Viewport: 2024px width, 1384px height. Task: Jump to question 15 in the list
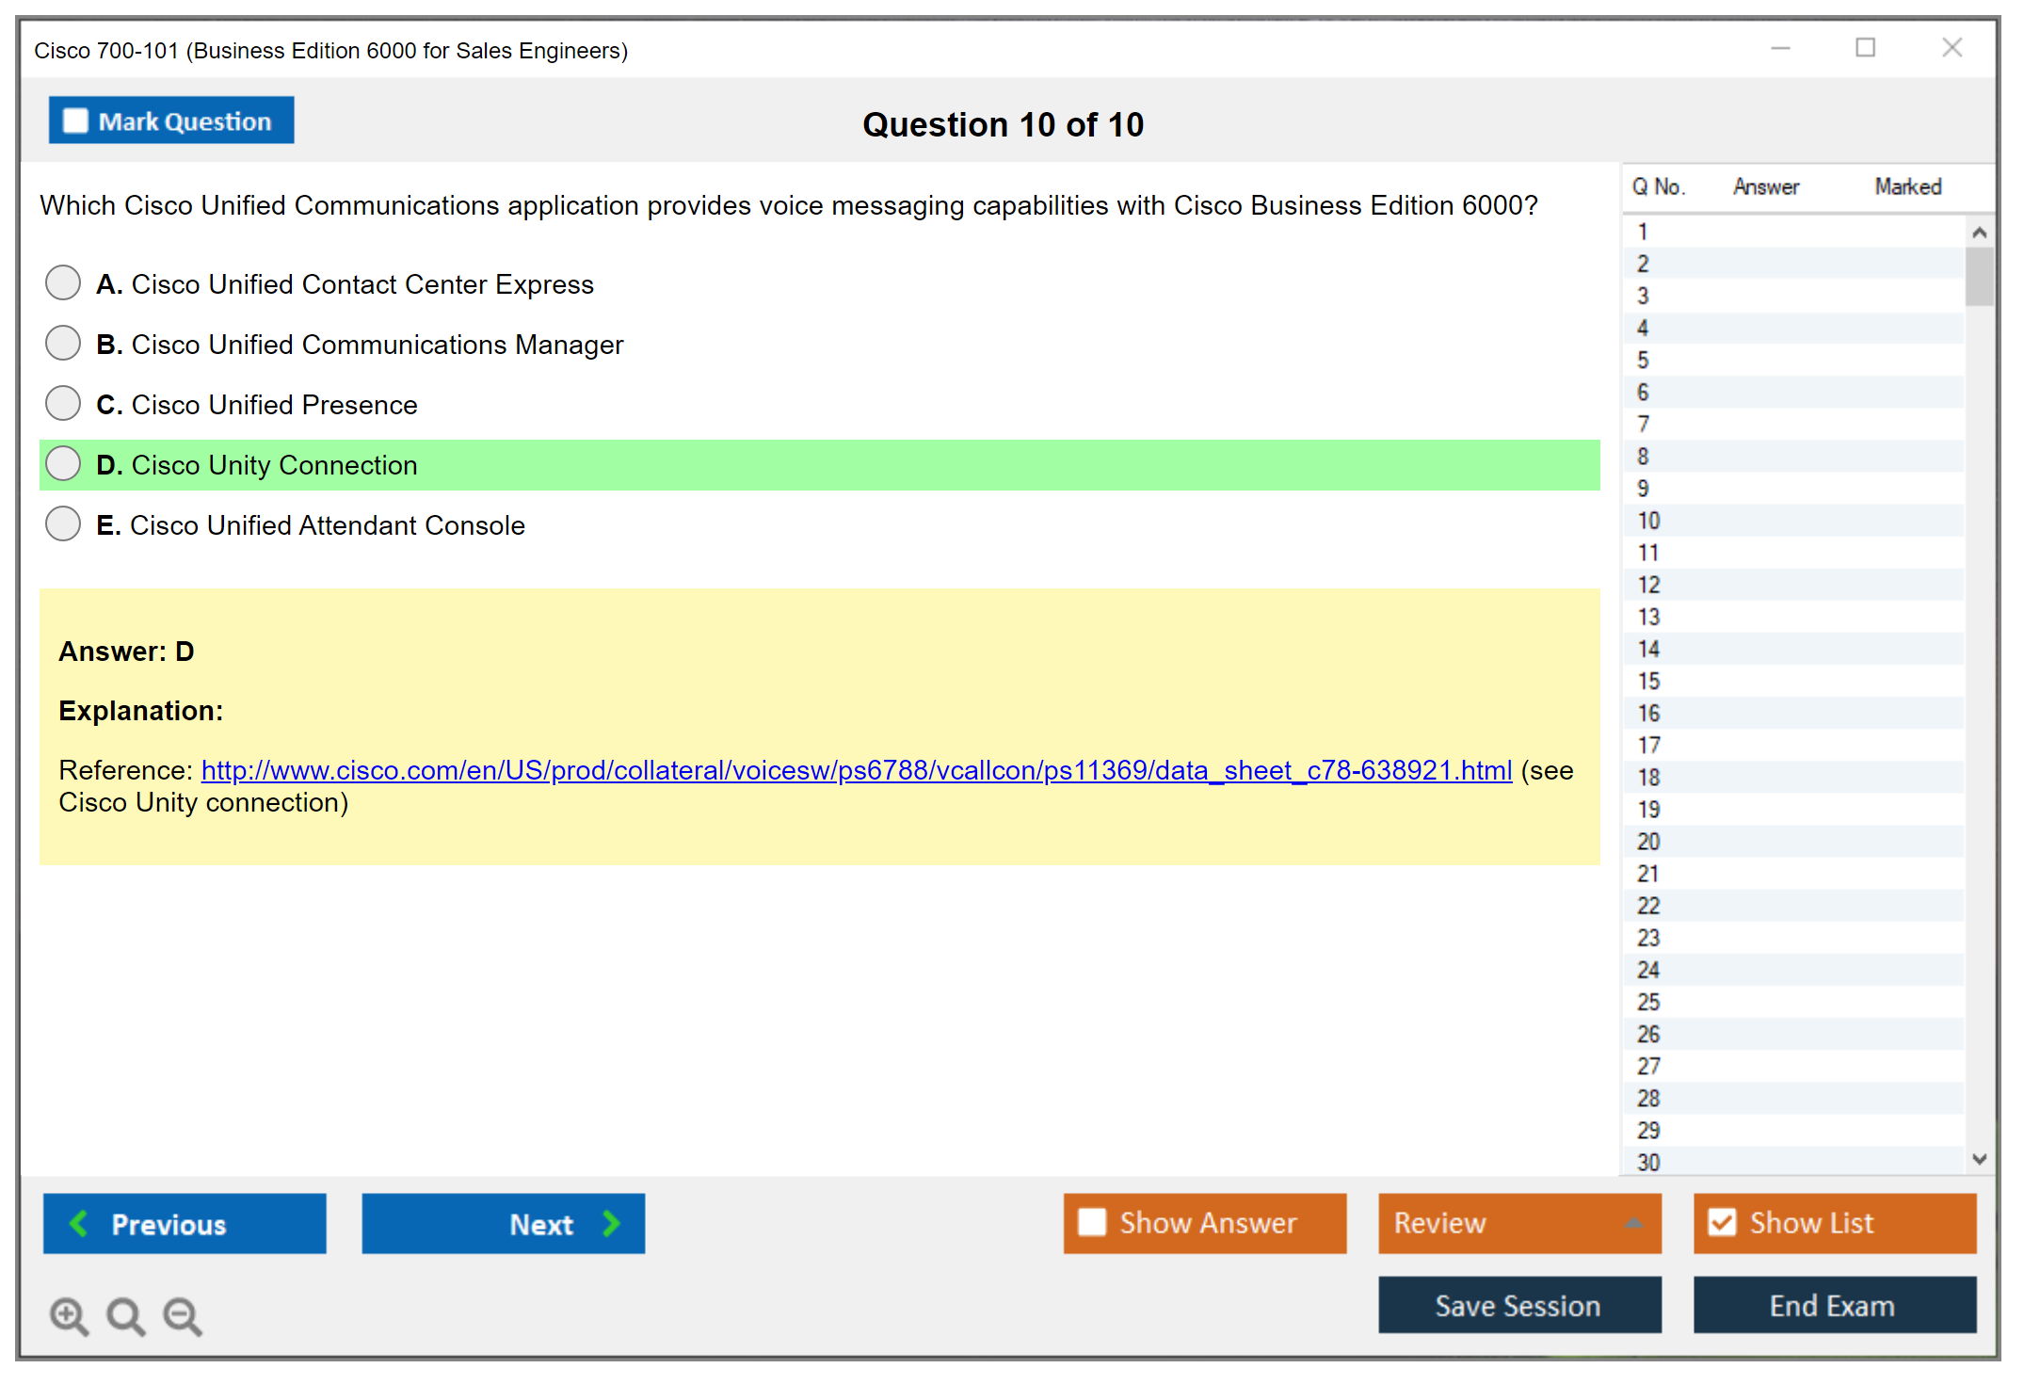click(1648, 681)
